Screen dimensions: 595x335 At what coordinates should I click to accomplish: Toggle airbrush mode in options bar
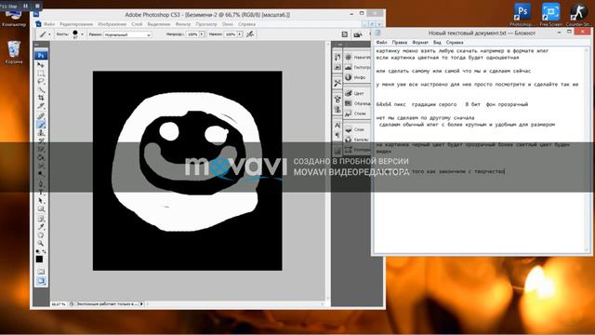tap(250, 34)
